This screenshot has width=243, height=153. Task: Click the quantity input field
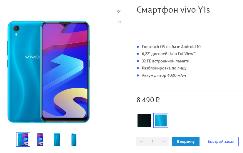(153, 142)
